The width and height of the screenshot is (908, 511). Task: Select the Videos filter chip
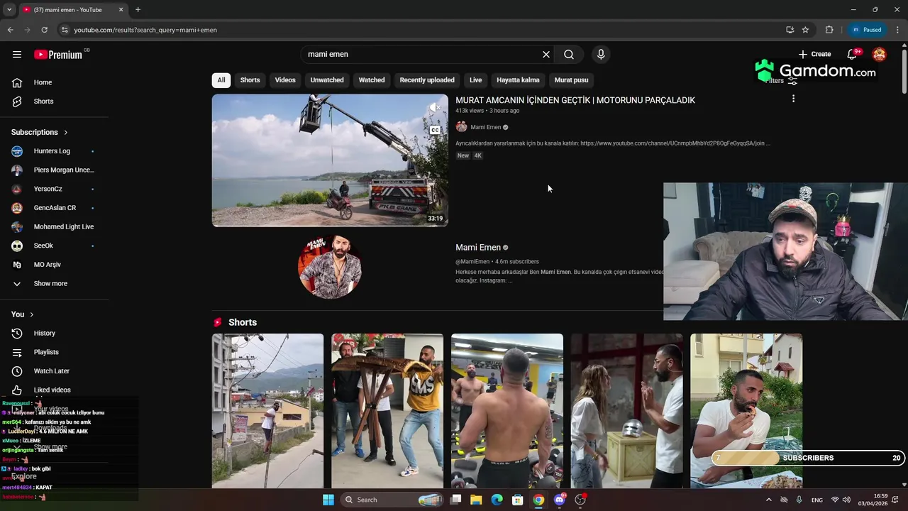click(285, 80)
